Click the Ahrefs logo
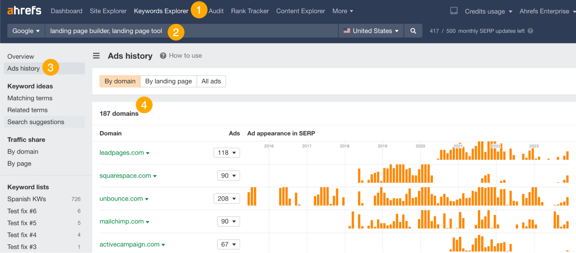The image size is (576, 253). tap(24, 11)
